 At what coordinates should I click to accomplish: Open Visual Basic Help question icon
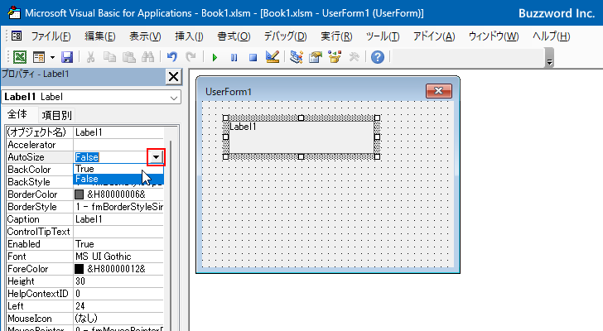(x=378, y=57)
